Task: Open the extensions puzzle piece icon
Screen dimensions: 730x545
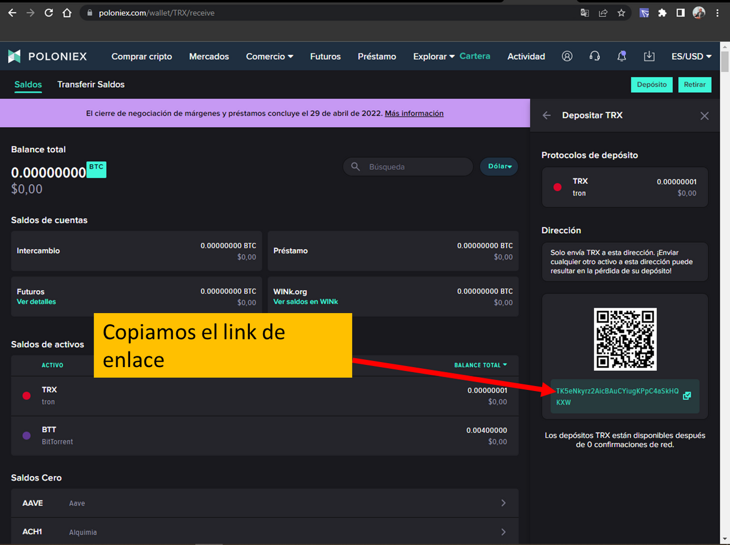Action: click(x=662, y=13)
